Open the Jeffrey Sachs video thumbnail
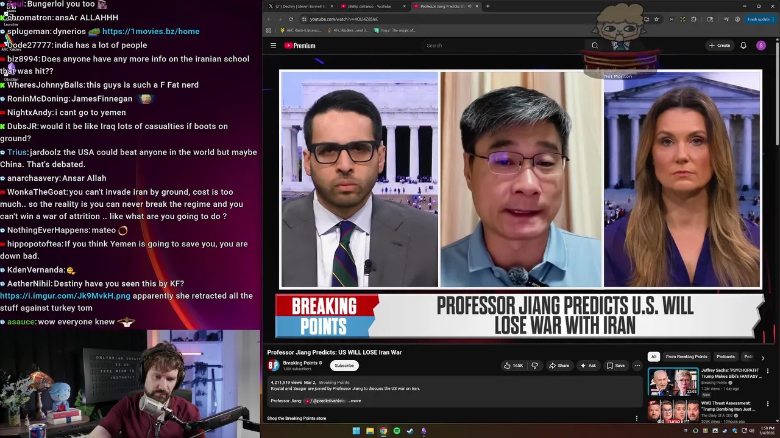Screen dimensions: 780x438 coord(673,381)
